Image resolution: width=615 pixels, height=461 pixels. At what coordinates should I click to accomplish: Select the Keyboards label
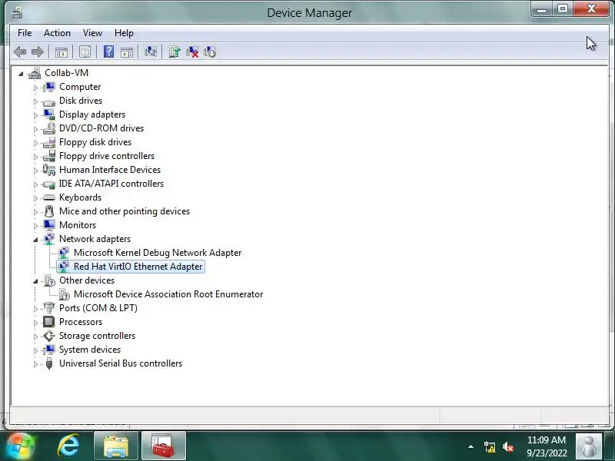point(80,197)
